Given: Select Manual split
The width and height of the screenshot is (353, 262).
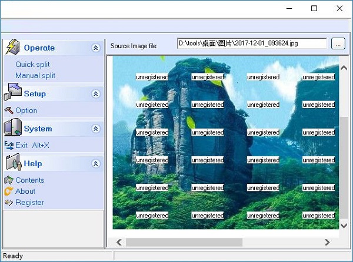Looking at the screenshot, I should [x=35, y=76].
